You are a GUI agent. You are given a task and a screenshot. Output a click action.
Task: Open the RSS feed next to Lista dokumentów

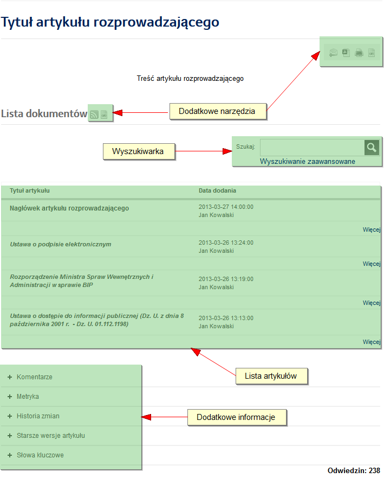click(94, 114)
